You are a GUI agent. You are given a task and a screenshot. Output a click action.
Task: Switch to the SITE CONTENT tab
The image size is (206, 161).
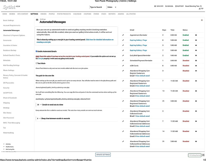click(x=23, y=14)
